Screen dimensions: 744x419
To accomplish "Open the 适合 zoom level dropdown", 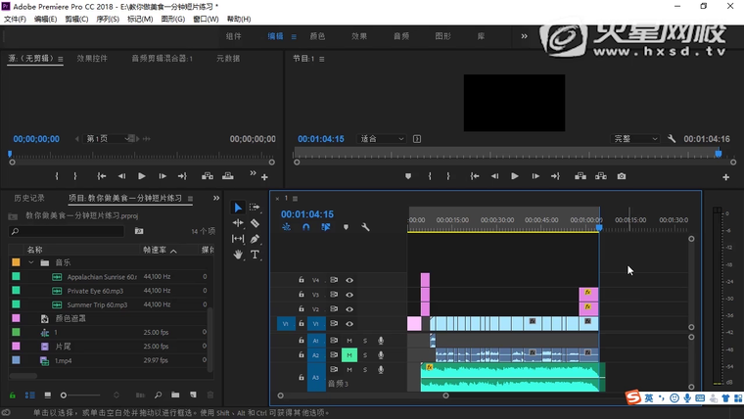I will (382, 139).
